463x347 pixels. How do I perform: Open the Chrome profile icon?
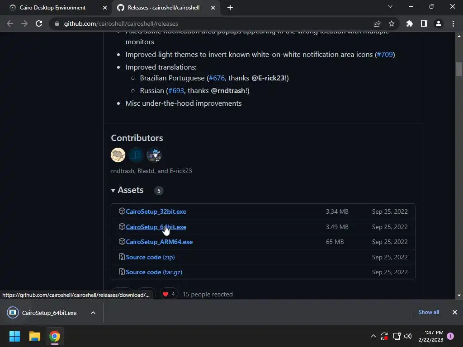[439, 23]
